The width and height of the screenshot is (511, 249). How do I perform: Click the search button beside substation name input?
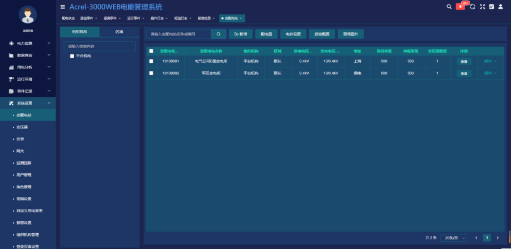pyautogui.click(x=218, y=34)
